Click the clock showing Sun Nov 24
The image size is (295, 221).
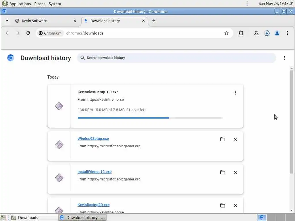[276, 3]
